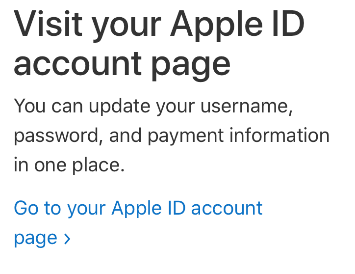Click the 'account page' heading line
This screenshot has height=274, width=355.
click(122, 65)
